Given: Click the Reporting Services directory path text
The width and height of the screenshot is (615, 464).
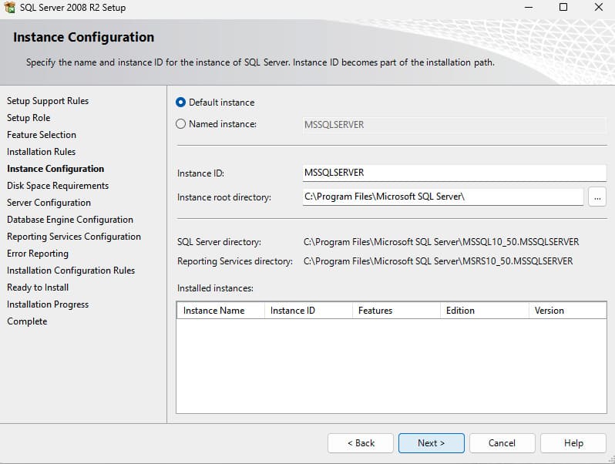Looking at the screenshot, I should tap(438, 261).
